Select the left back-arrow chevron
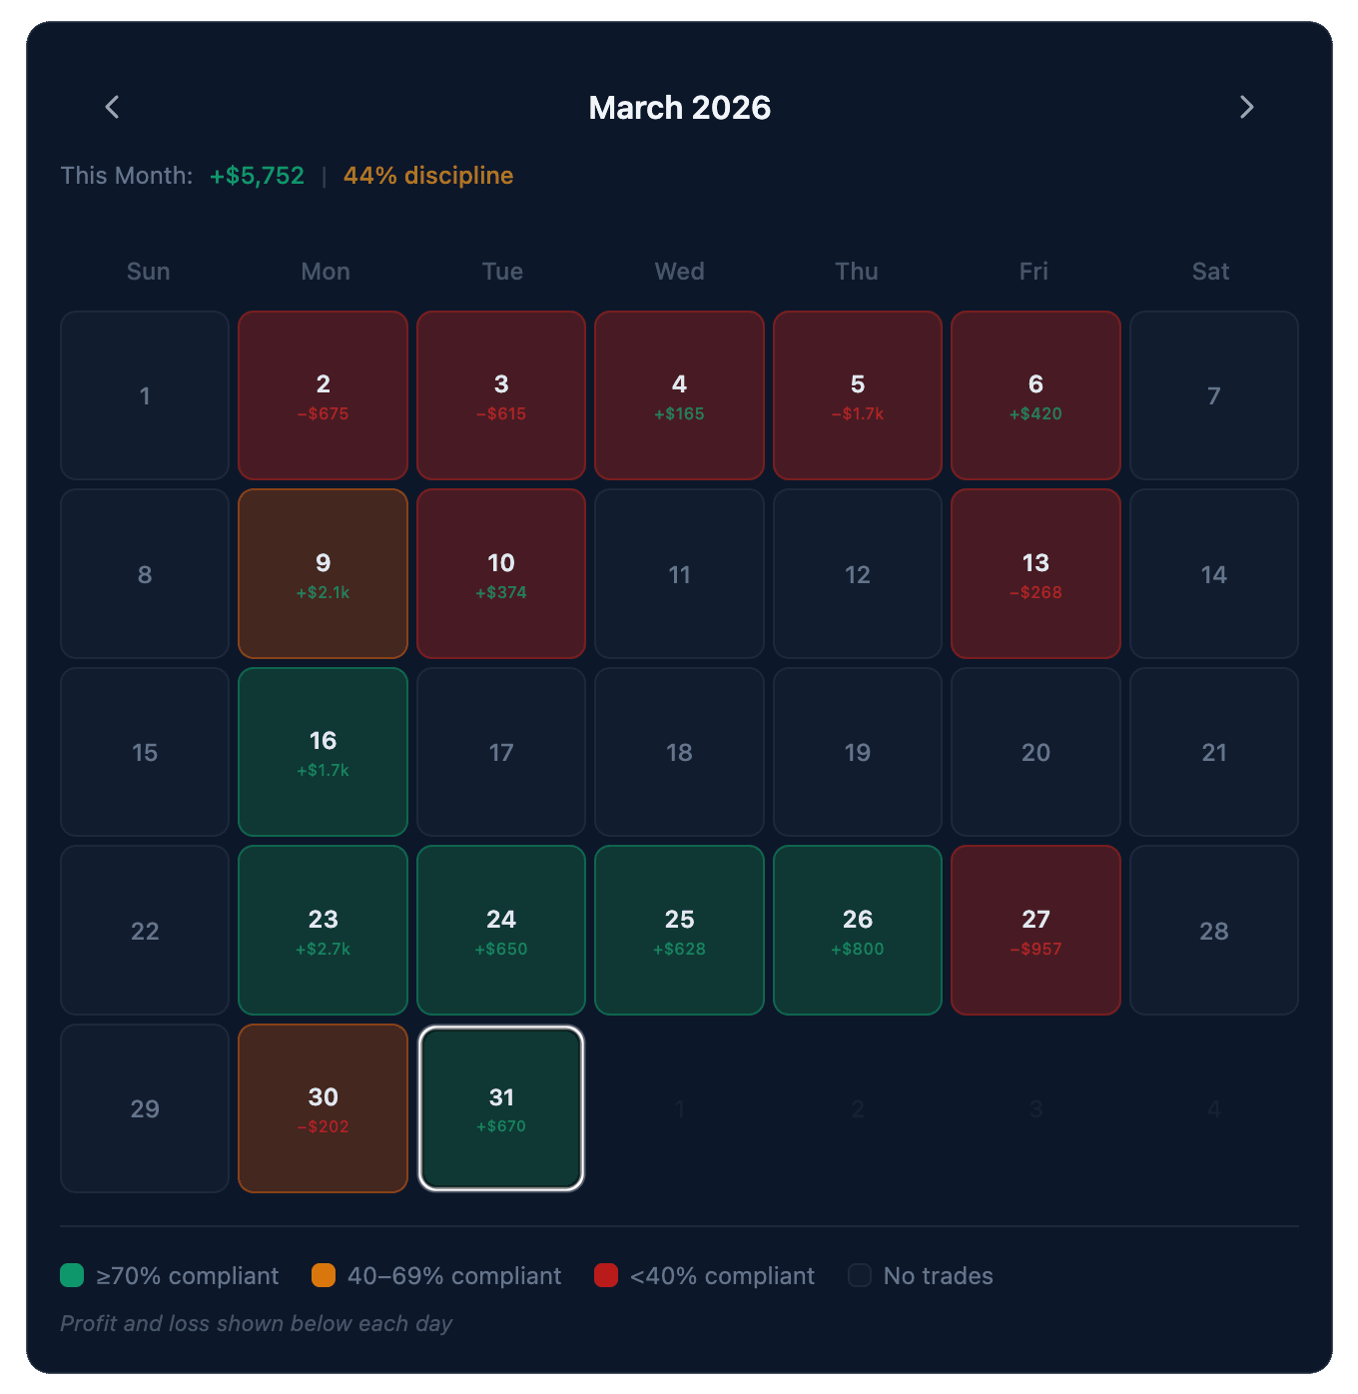The image size is (1358, 1394). pos(112,107)
